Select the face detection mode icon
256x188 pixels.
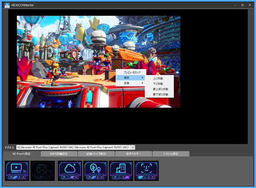146,171
